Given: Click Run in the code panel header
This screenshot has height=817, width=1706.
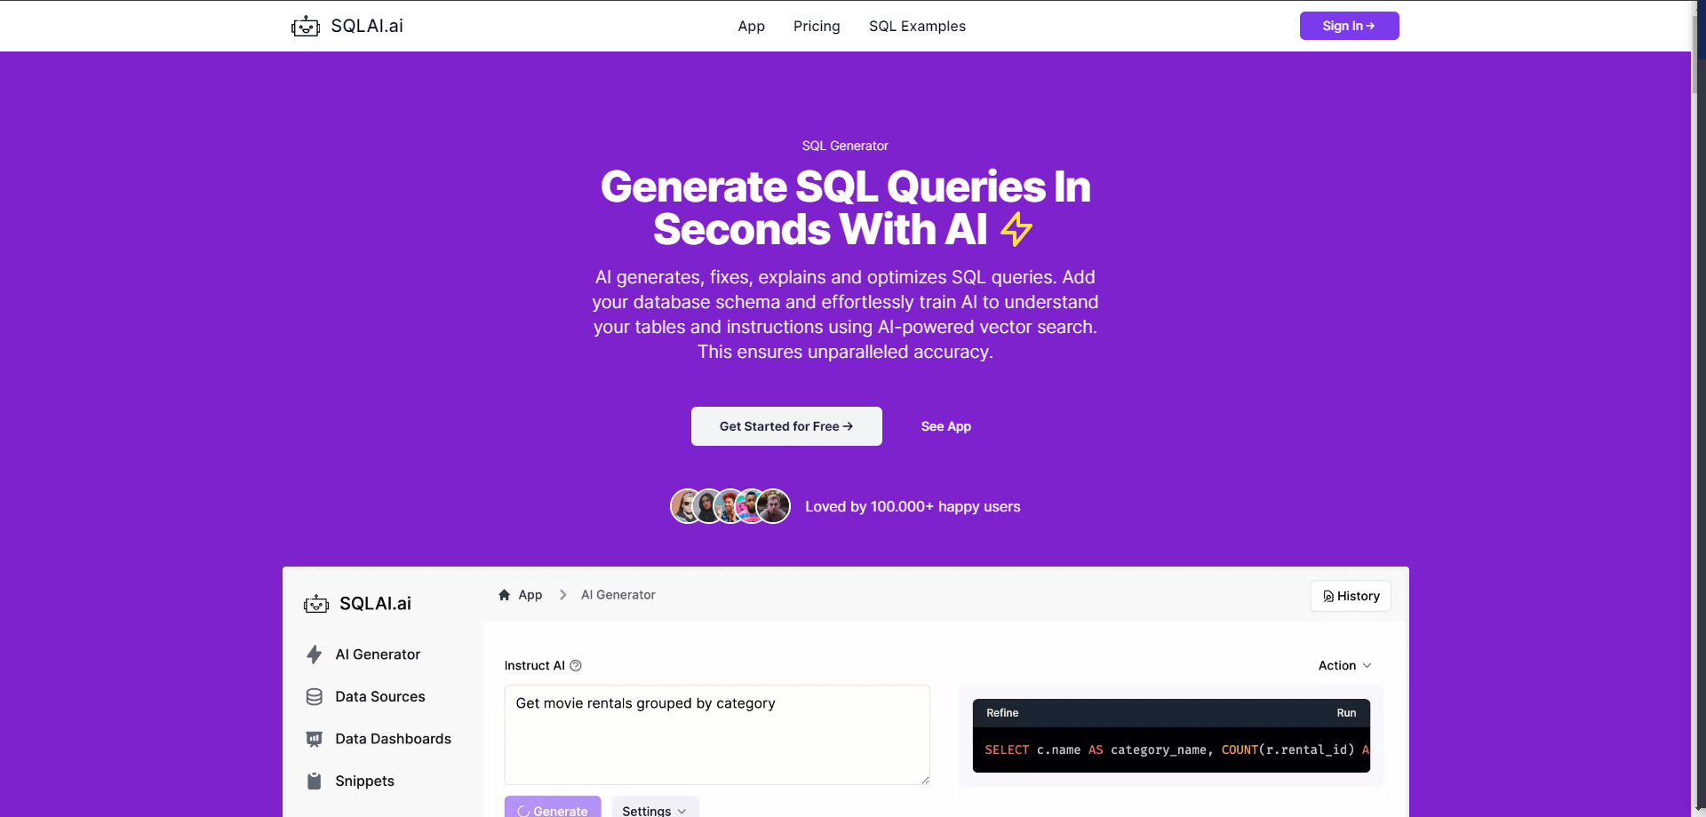Looking at the screenshot, I should pos(1346,713).
